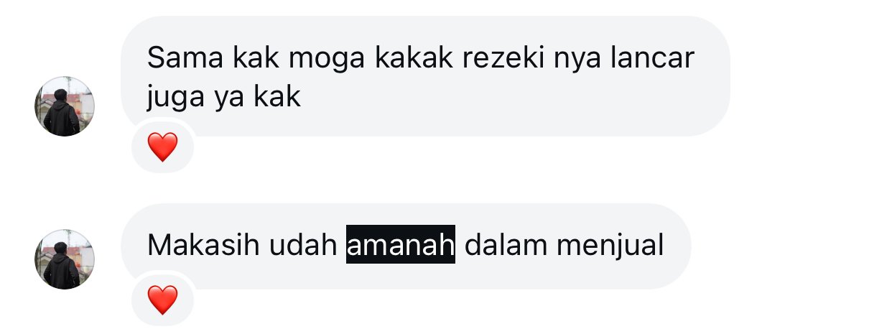The width and height of the screenshot is (892, 329).
Task: Open the profile picture beside the 'Makasih udah' message
Action: coord(65,259)
